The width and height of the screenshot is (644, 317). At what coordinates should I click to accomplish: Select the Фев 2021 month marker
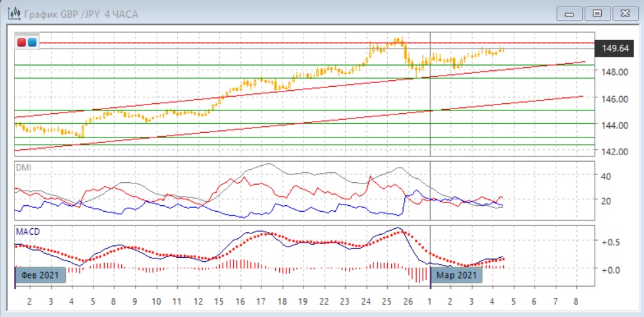pyautogui.click(x=40, y=275)
